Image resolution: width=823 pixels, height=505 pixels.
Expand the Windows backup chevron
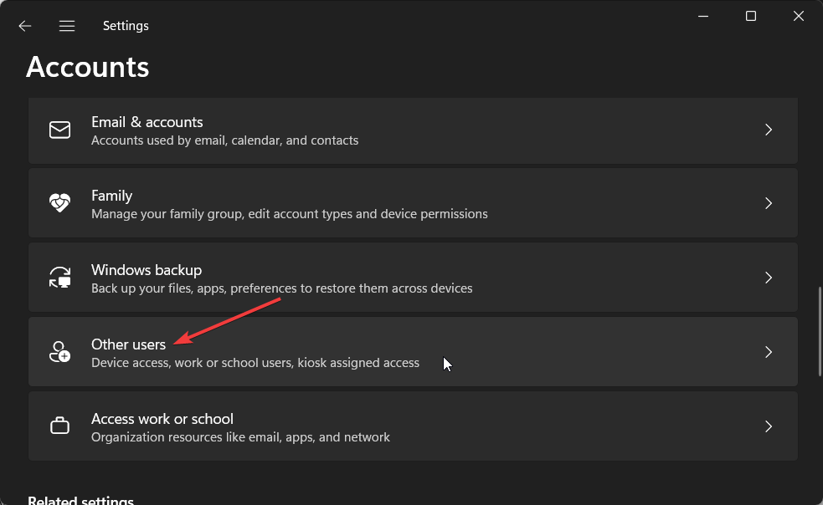click(x=769, y=278)
